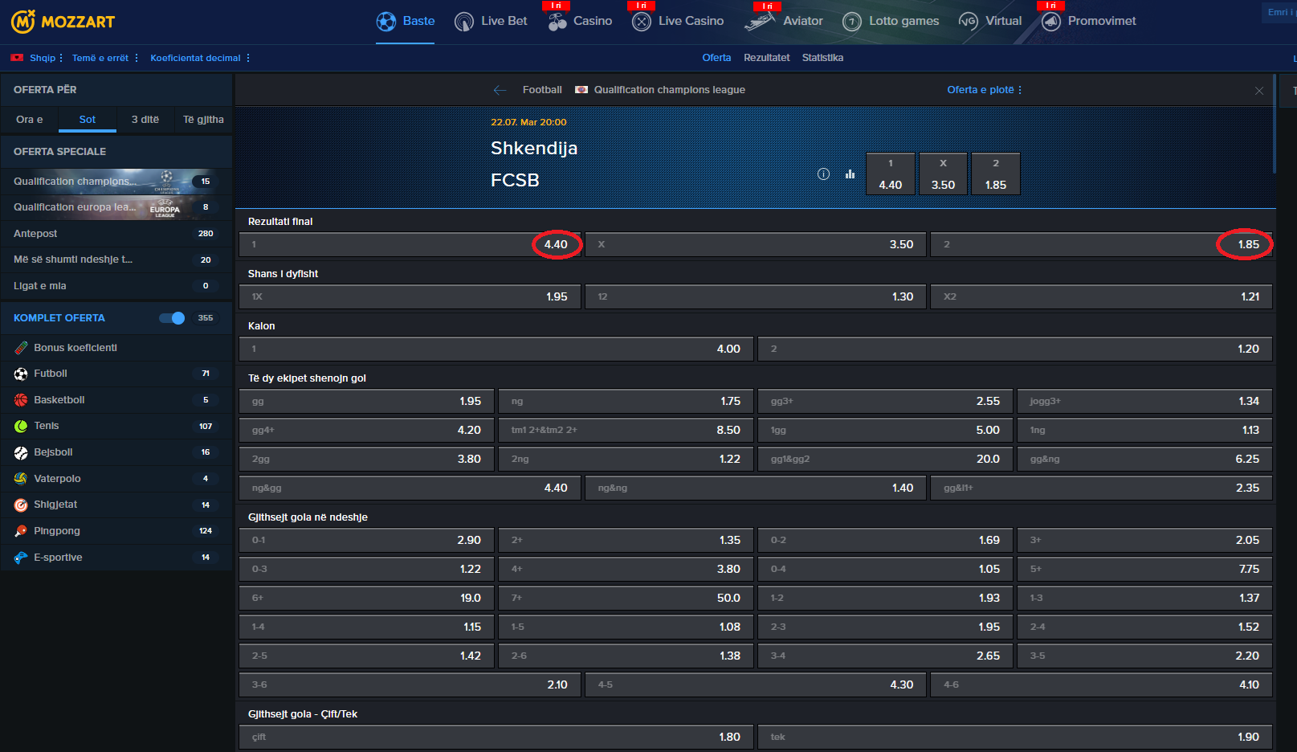
Task: Select total goals 4-6 at 4.10
Action: (1101, 685)
